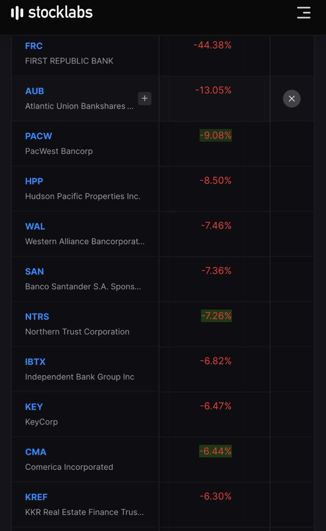View the IBTX ticker page
The width and height of the screenshot is (326, 531).
(35, 362)
